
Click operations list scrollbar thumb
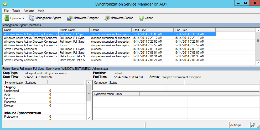click(258, 40)
